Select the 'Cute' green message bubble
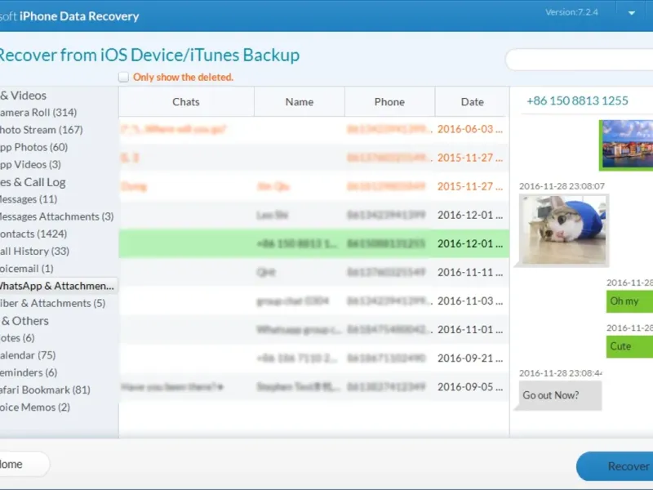This screenshot has height=490, width=653. point(629,346)
